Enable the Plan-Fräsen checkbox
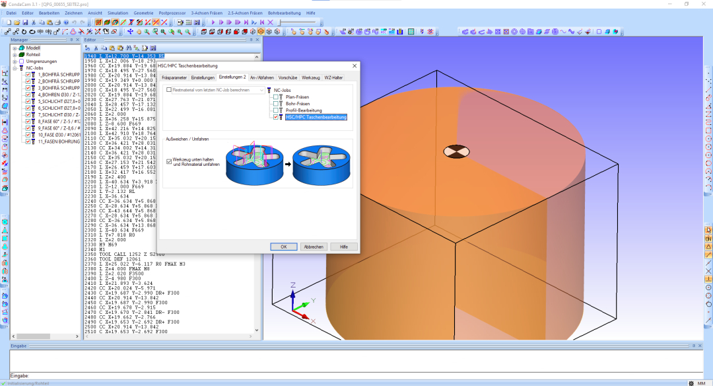The image size is (713, 386). point(277,97)
